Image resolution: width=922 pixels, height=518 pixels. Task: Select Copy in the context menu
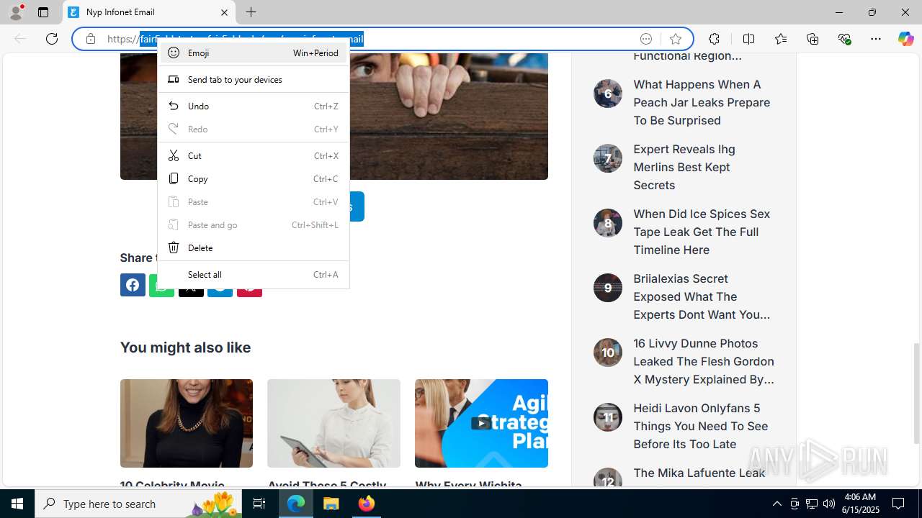[253, 178]
